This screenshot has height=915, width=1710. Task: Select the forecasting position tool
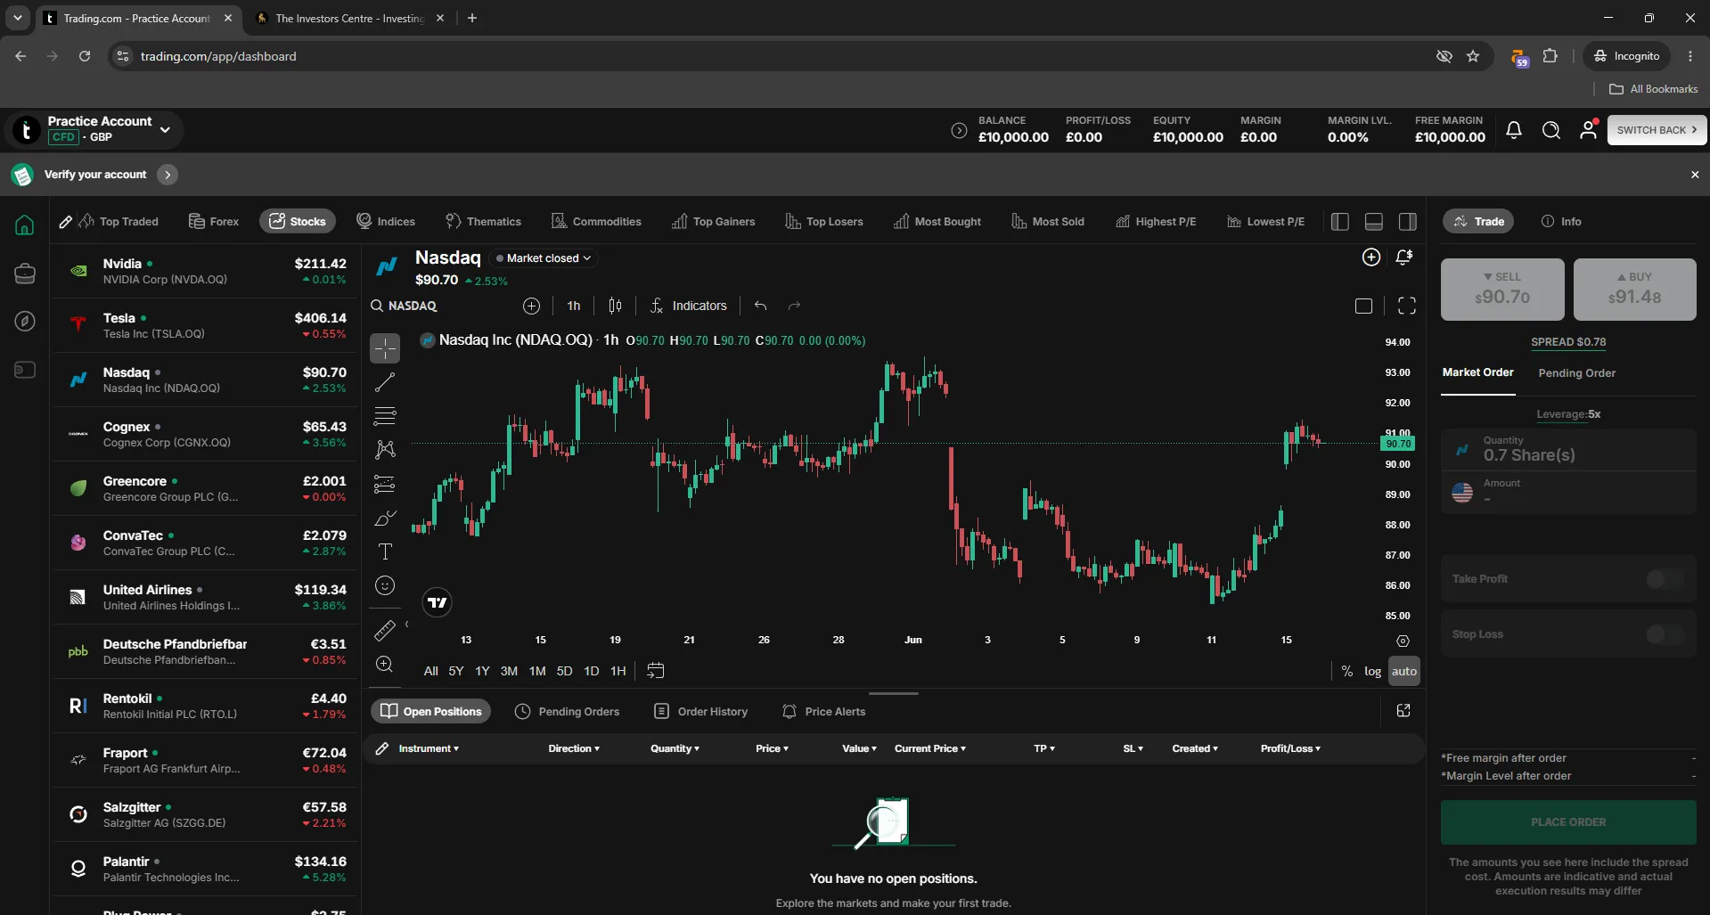385,484
